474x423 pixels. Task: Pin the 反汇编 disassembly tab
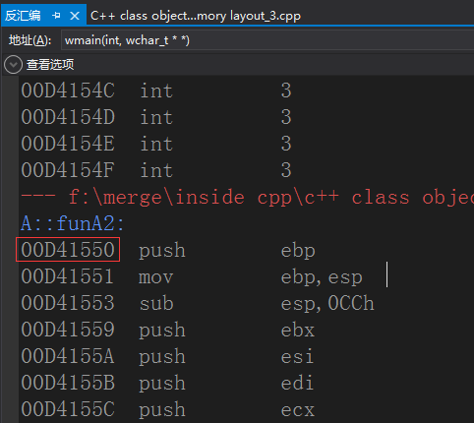[56, 16]
